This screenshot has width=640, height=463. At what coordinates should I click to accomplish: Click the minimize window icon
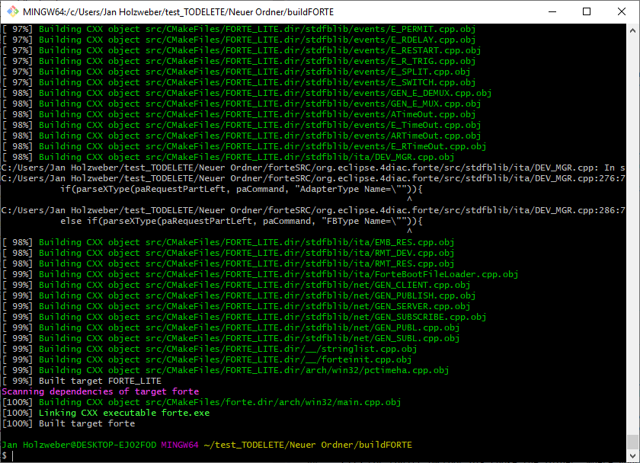(552, 11)
